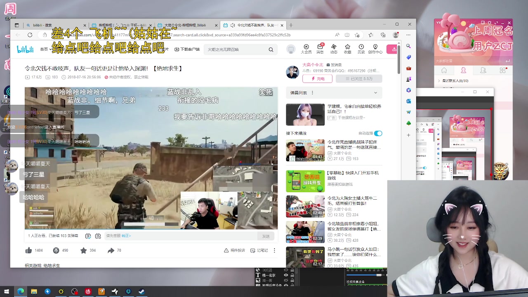Click the danmaku comment input field
Image resolution: width=528 pixels, height=297 pixels.
tap(181, 236)
